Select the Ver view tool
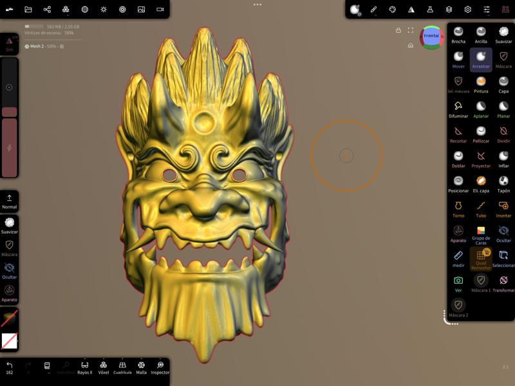The image size is (515, 386). tap(458, 284)
